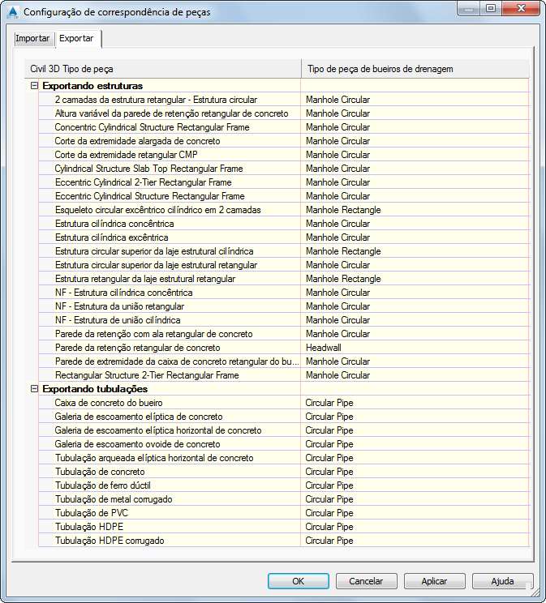Collapse the Exportando tubulações group

coord(34,389)
